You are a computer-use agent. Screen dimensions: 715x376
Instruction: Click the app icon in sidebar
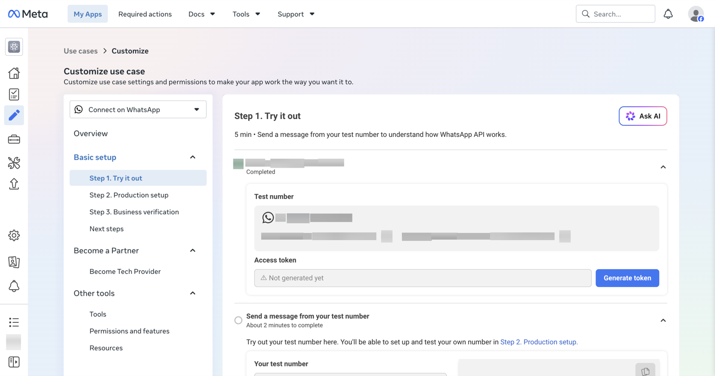[x=14, y=47]
